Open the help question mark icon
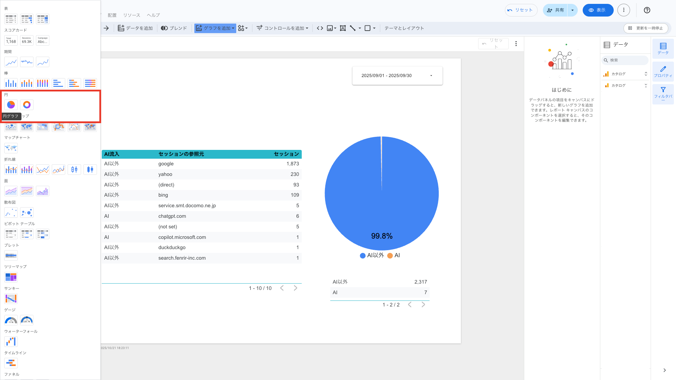Image resolution: width=676 pixels, height=380 pixels. 647,10
